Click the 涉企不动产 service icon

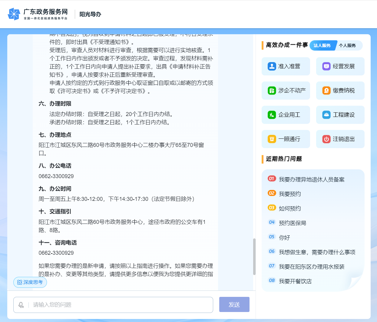[286, 90]
